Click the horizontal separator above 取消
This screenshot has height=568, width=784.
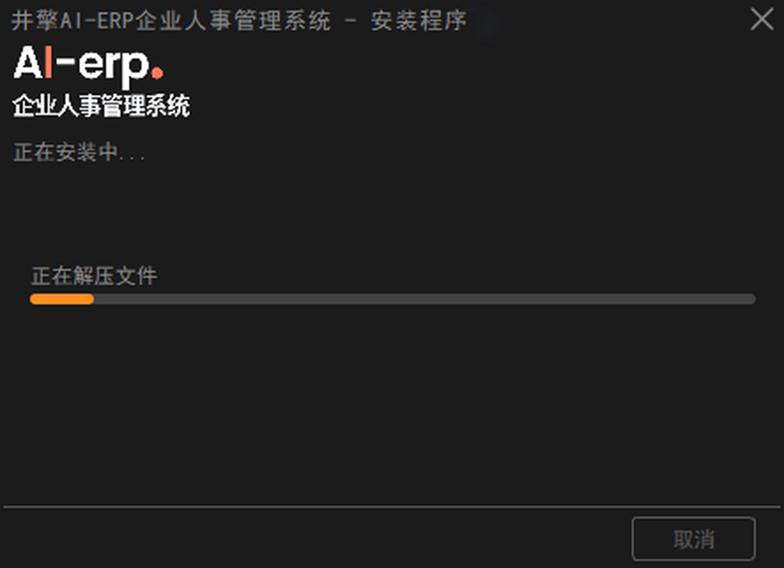pos(392,507)
